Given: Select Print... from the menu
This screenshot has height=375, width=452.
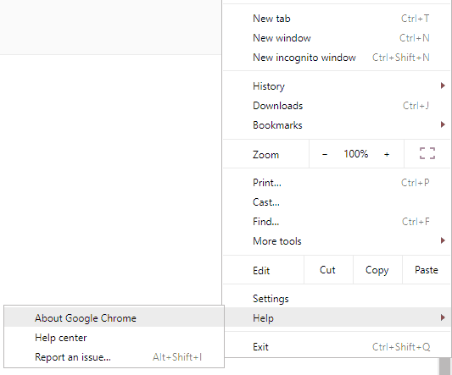Looking at the screenshot, I should point(337,183).
